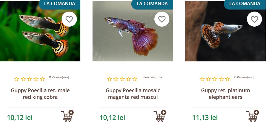The image size is (266, 122).
Task: Click LA COMANDA badge on first product
Action: pos(59,4)
